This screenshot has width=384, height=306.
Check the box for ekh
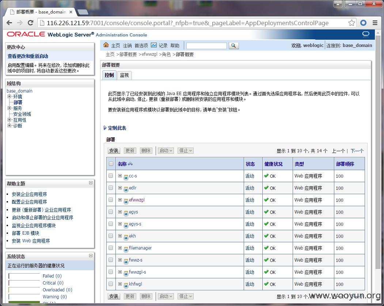pyautogui.click(x=111, y=236)
